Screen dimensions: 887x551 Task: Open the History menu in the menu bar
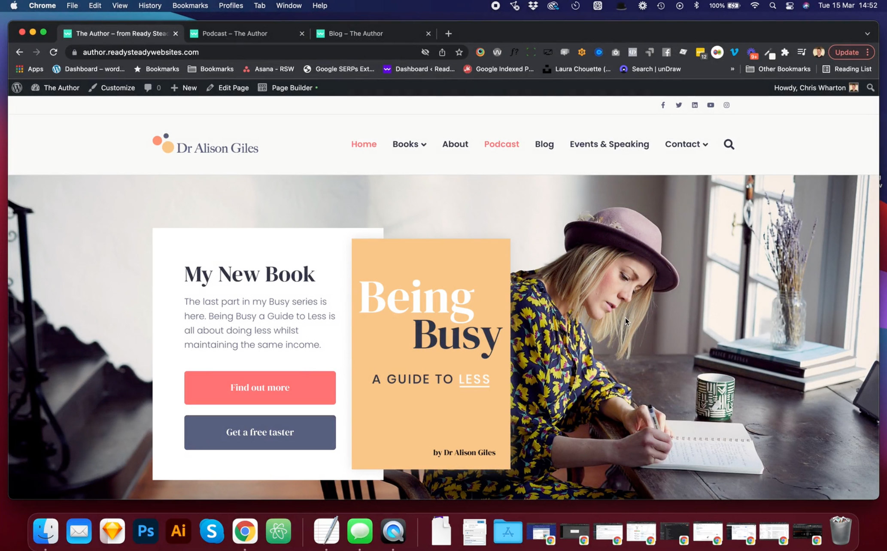[x=150, y=6]
